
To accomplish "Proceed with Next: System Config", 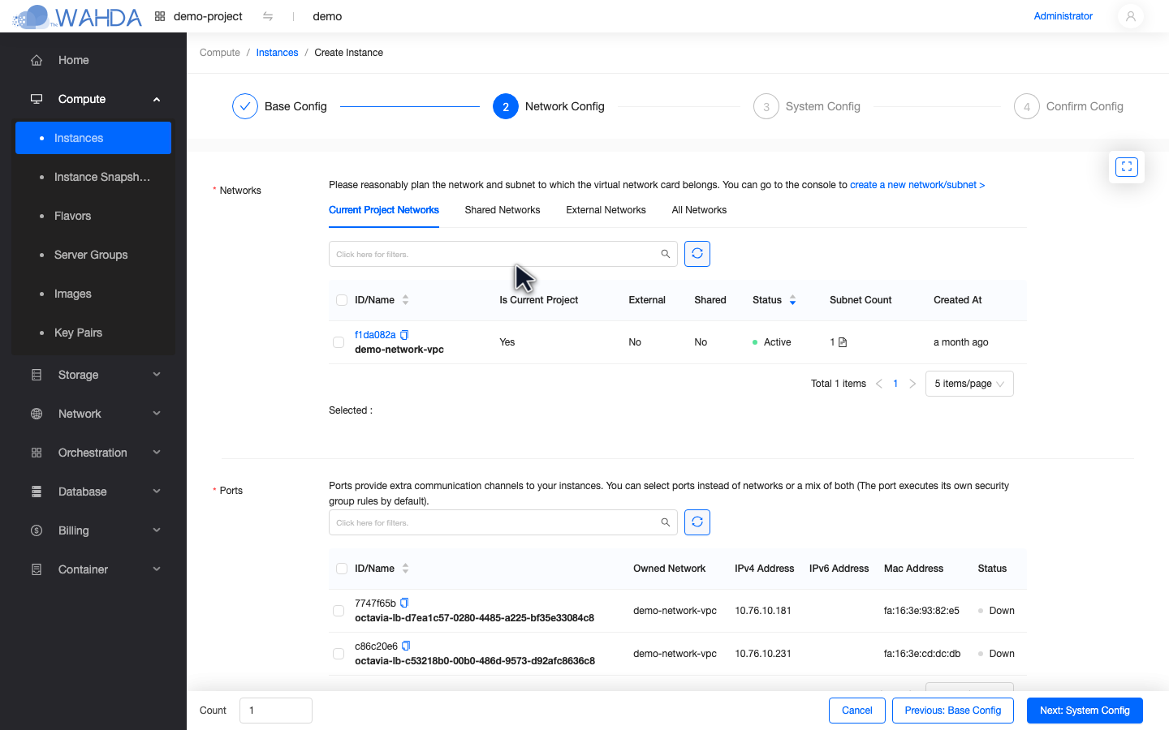I will point(1085,711).
